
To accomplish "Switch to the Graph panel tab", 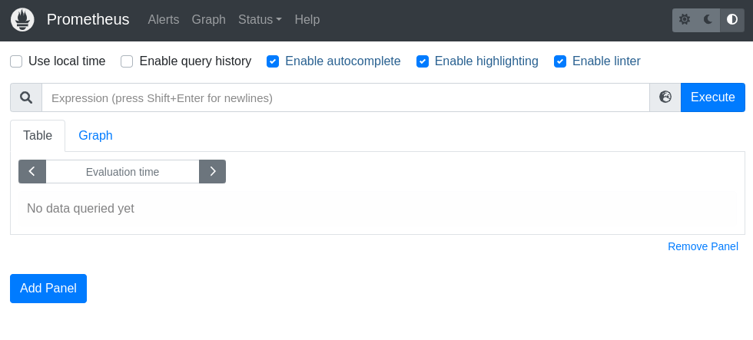I will 95,136.
